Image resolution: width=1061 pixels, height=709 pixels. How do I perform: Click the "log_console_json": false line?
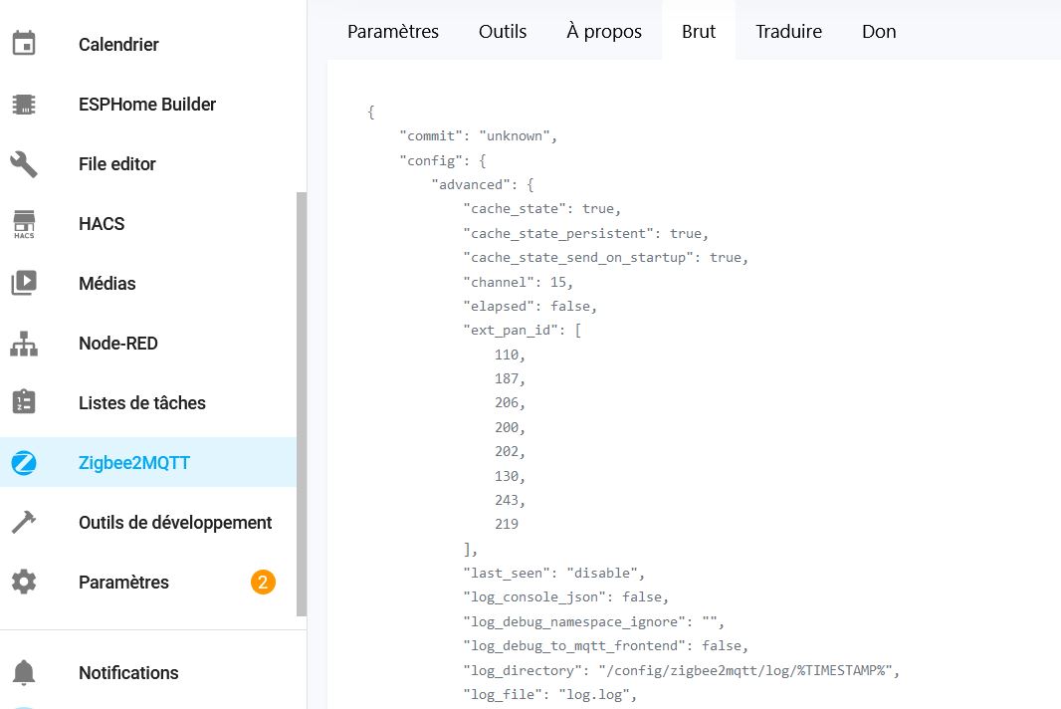pyautogui.click(x=565, y=597)
